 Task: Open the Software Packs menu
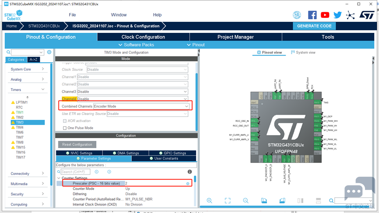(x=136, y=45)
